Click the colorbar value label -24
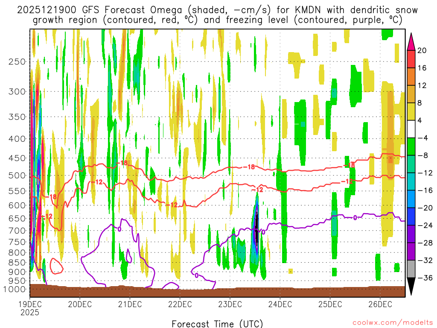This screenshot has height=328, width=437. click(425, 225)
